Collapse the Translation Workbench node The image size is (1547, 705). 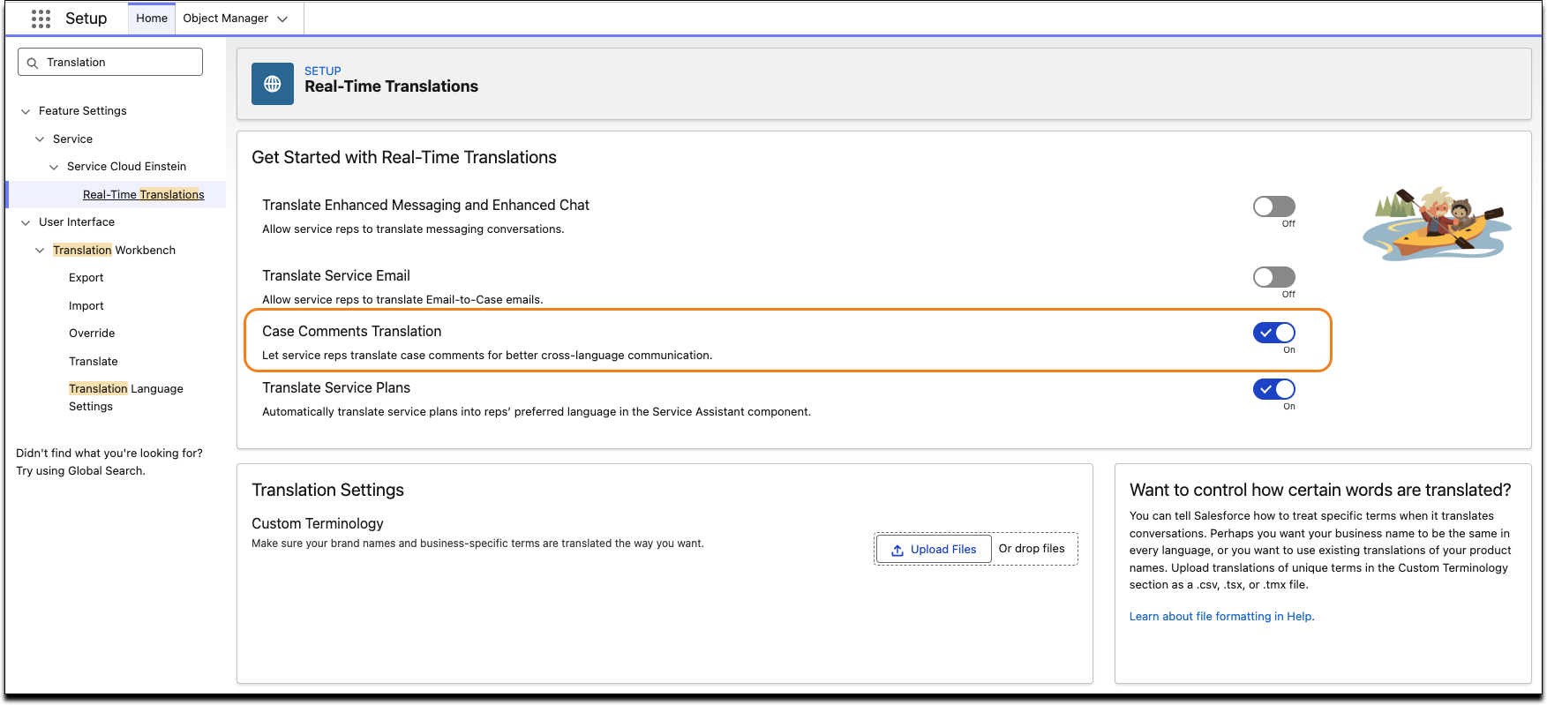coord(40,251)
